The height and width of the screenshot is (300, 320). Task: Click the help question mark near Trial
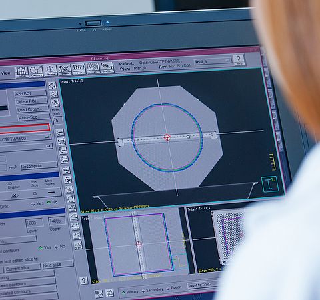pos(239,59)
